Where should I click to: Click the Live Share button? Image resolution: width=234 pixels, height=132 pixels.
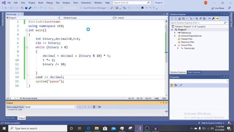218,8
